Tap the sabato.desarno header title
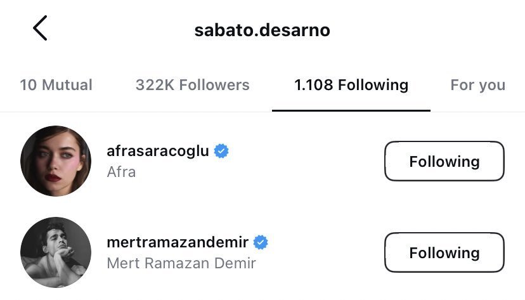The height and width of the screenshot is (300, 525). coord(262,30)
